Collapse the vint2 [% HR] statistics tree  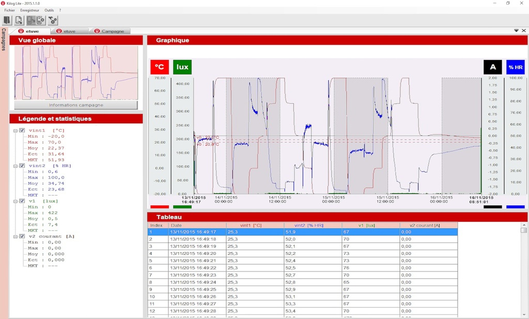[x=15, y=166]
